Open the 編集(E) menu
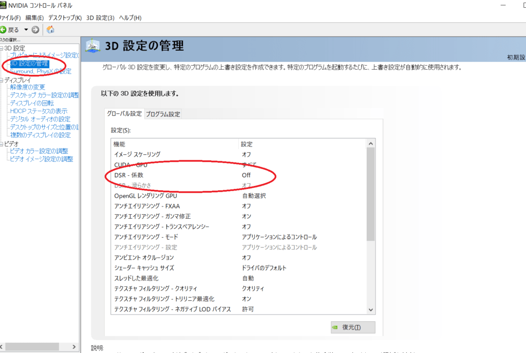This screenshot has width=526, height=353. [34, 18]
